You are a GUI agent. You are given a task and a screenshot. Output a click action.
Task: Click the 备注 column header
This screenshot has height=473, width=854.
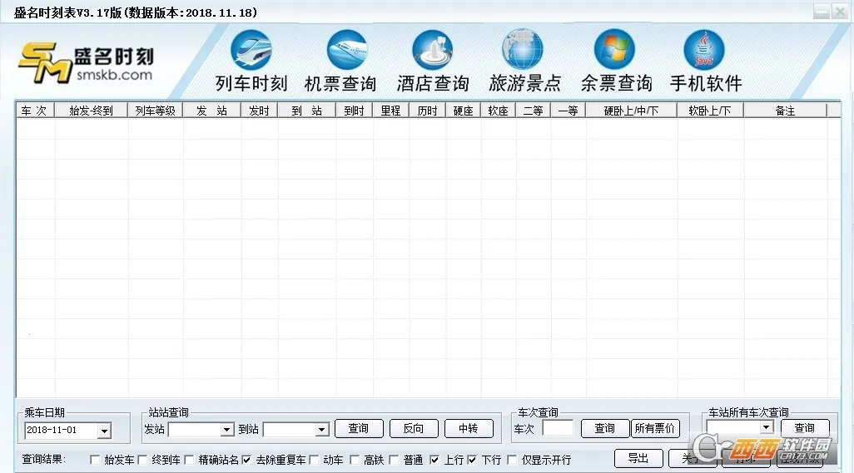click(786, 111)
